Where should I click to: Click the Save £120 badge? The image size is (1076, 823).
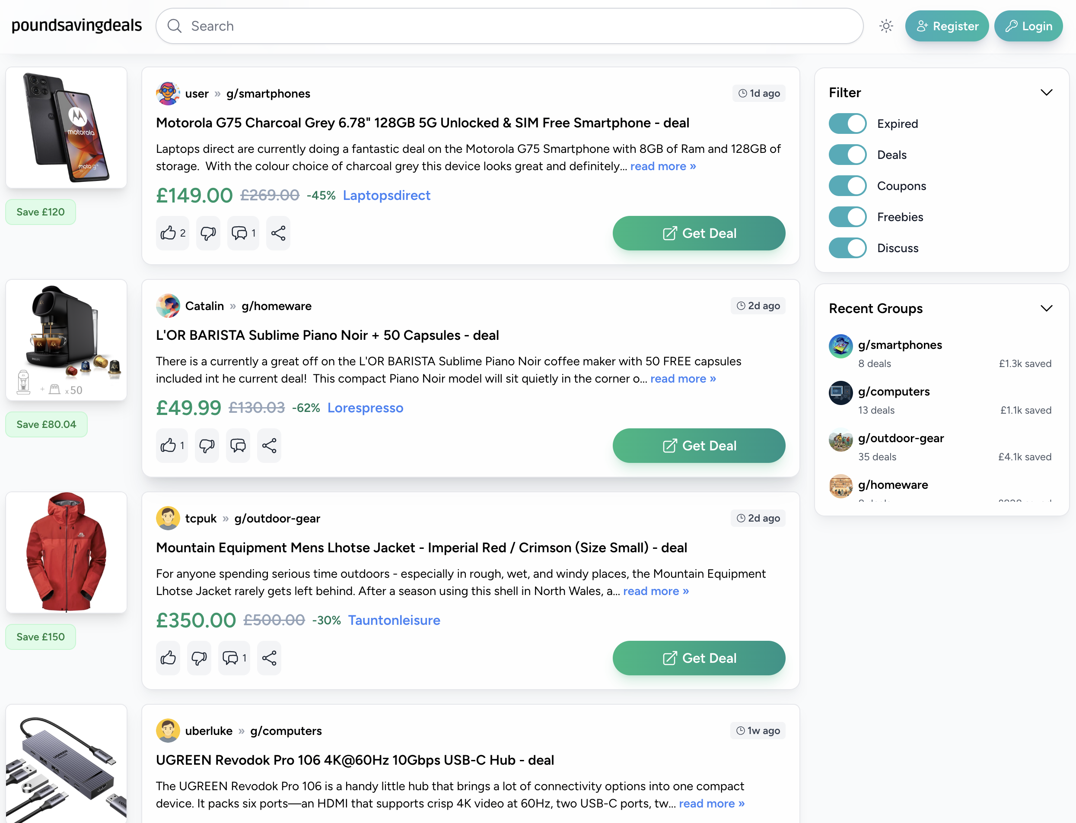(40, 212)
